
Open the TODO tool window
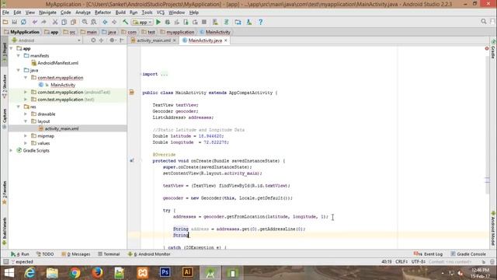[45, 254]
